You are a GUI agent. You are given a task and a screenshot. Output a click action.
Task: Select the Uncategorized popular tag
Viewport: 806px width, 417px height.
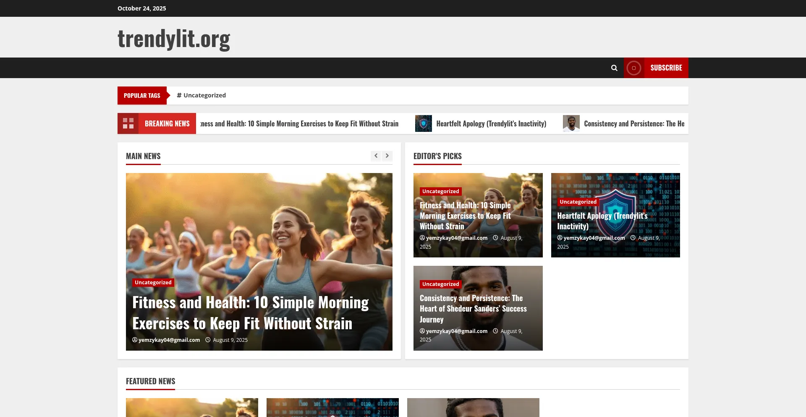201,95
